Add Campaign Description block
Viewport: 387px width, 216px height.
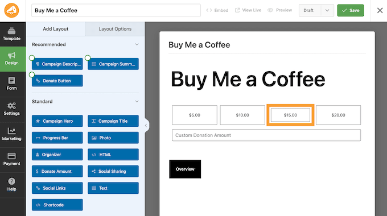(x=57, y=64)
